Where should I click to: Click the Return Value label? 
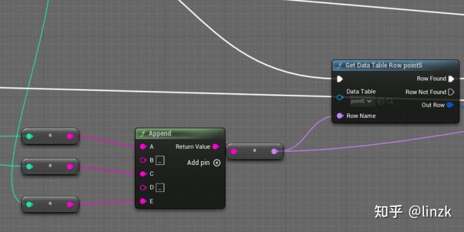pos(193,146)
